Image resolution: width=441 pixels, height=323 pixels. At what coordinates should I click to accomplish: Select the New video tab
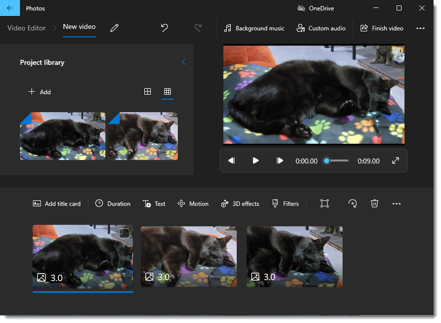click(79, 28)
